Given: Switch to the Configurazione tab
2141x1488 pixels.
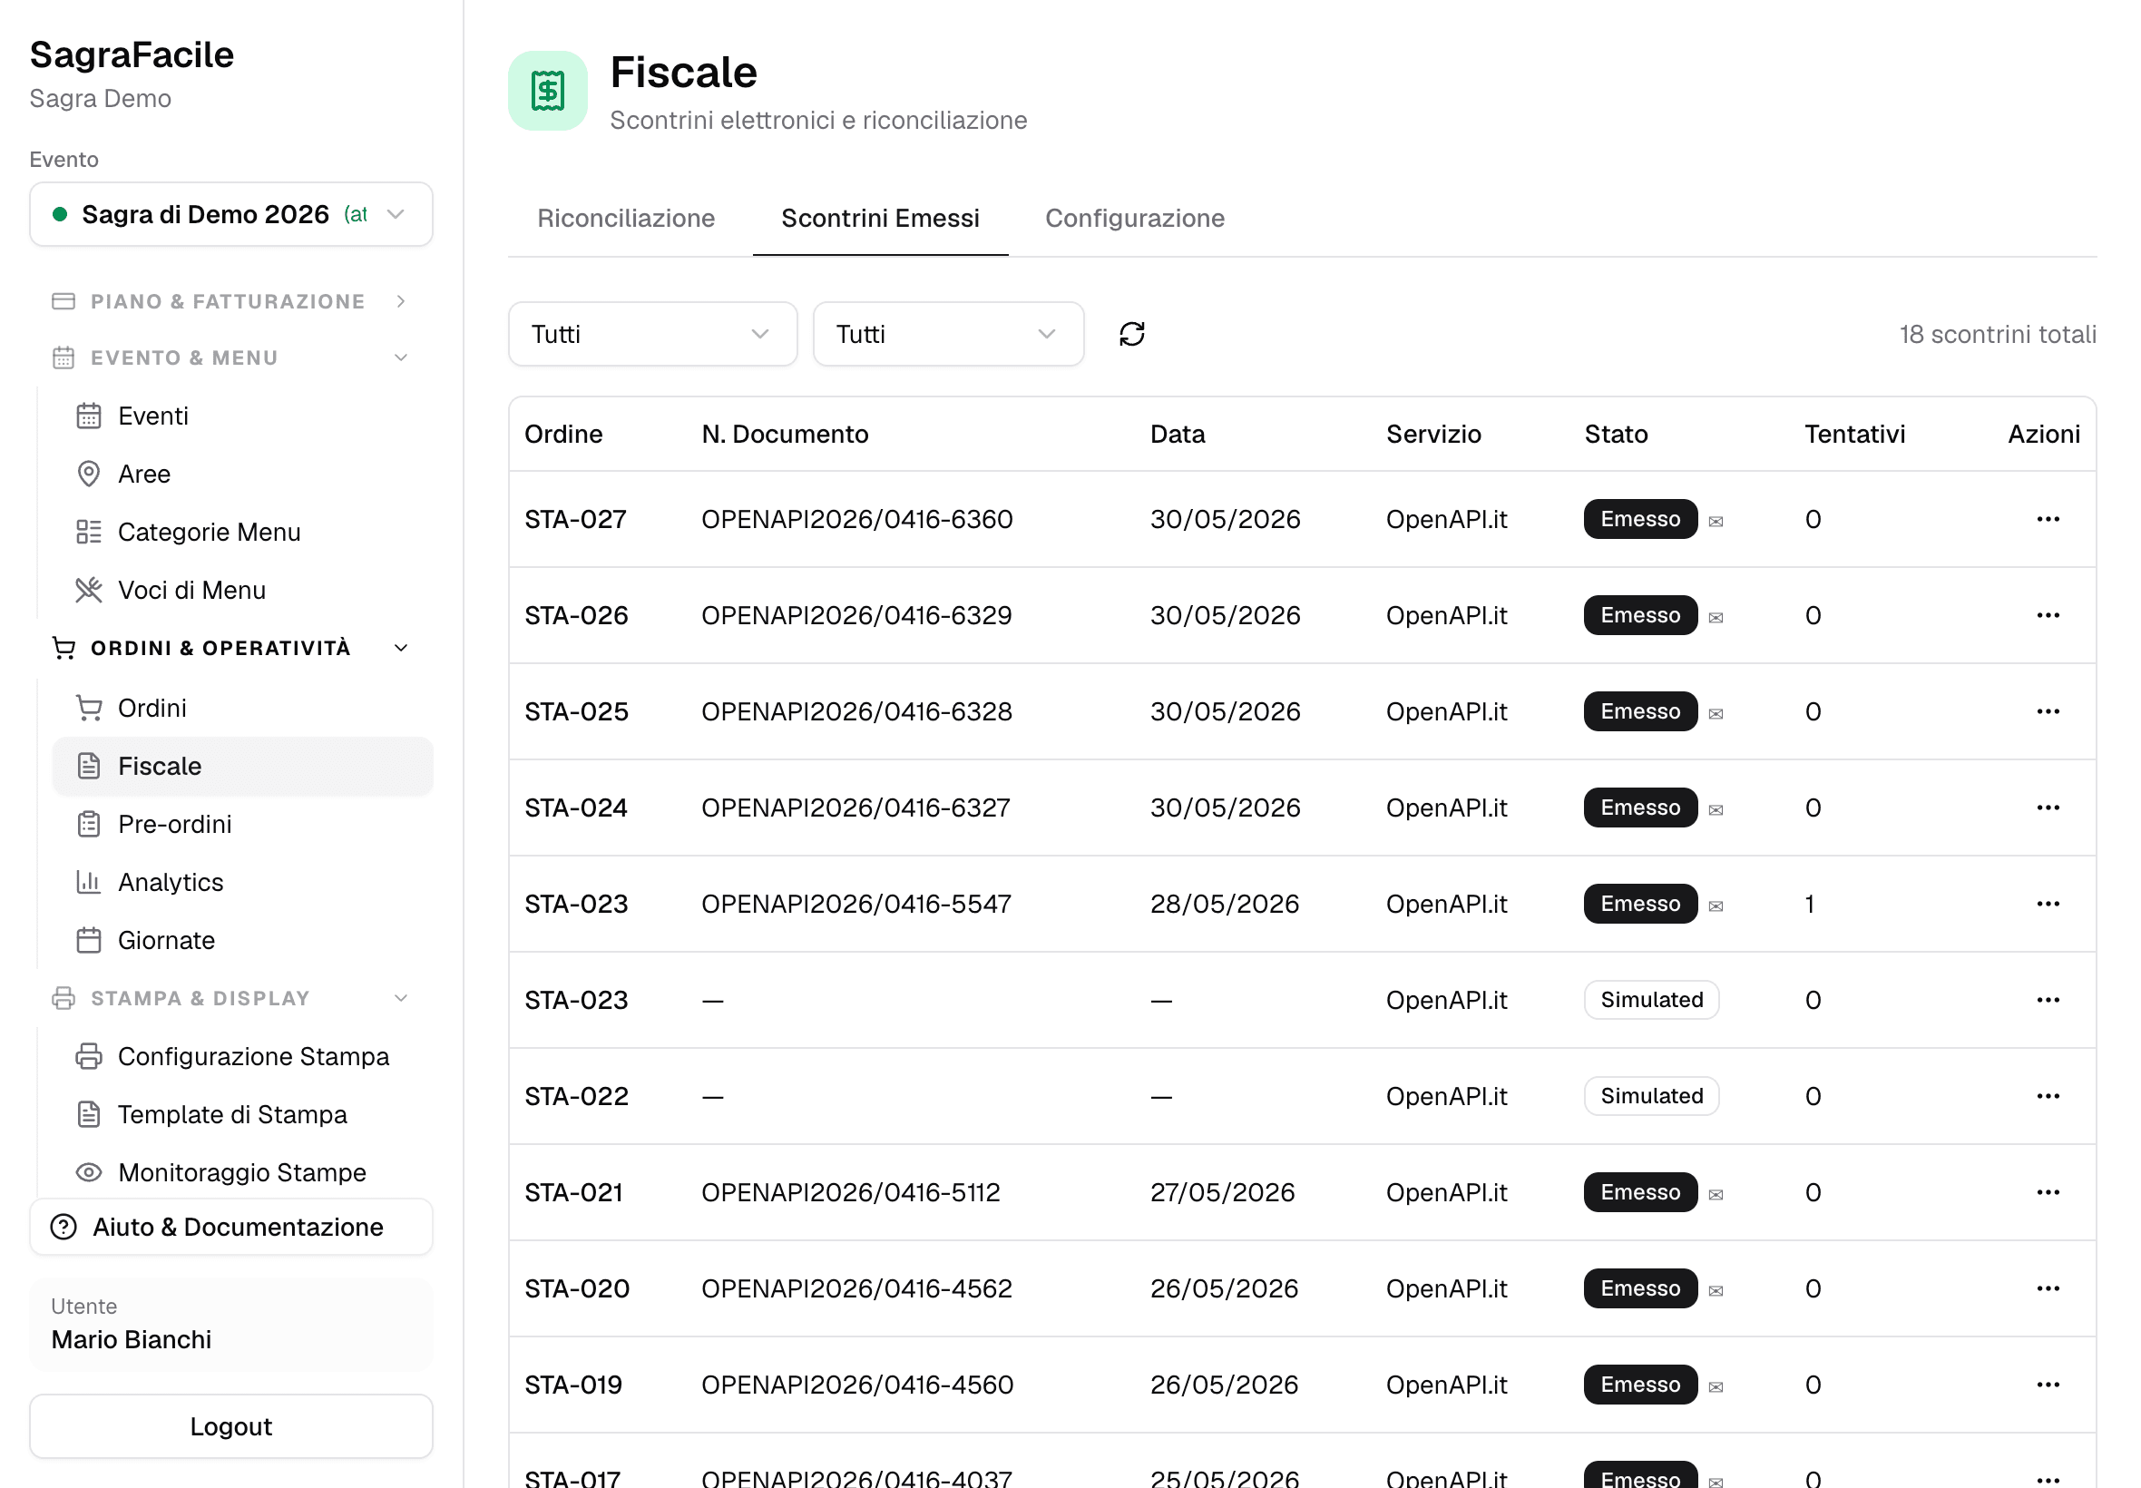Looking at the screenshot, I should [1133, 218].
